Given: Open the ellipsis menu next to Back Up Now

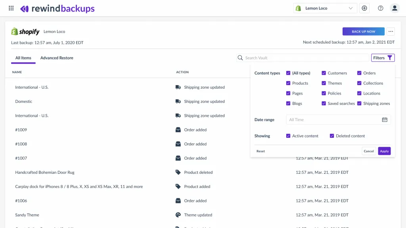Looking at the screenshot, I should (391, 31).
